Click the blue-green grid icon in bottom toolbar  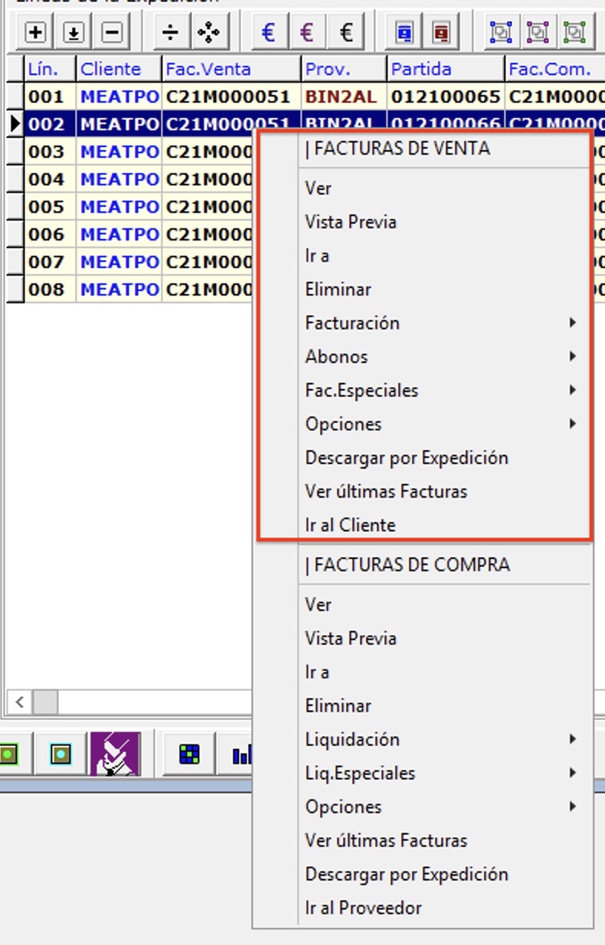pyautogui.click(x=189, y=755)
